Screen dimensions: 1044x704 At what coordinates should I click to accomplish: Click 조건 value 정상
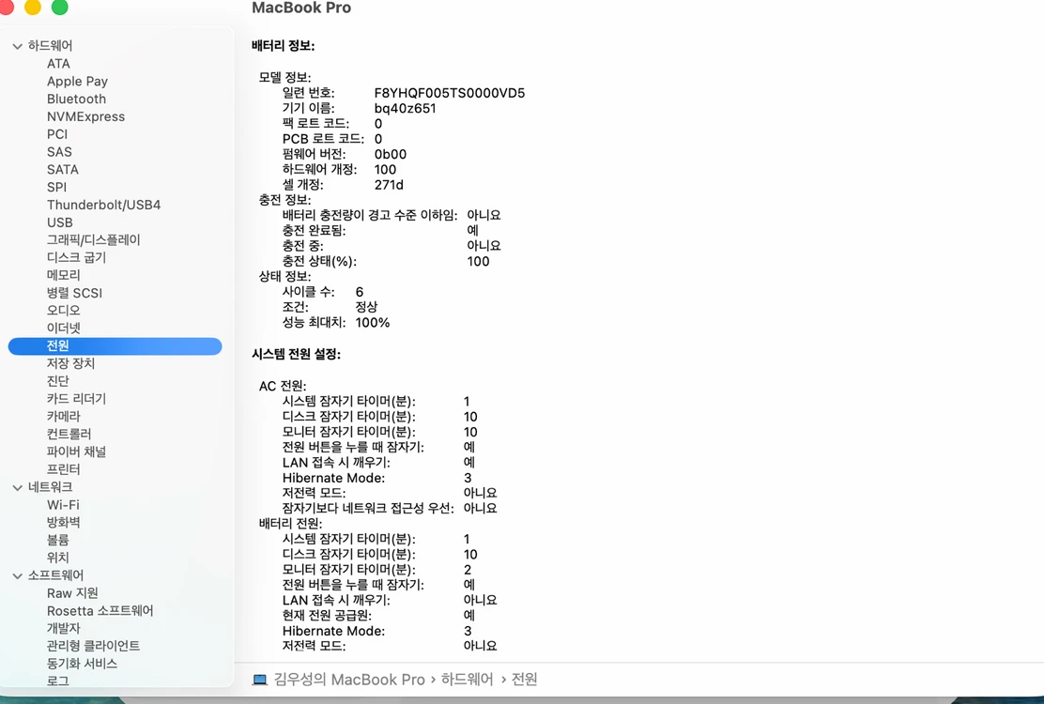click(x=367, y=308)
